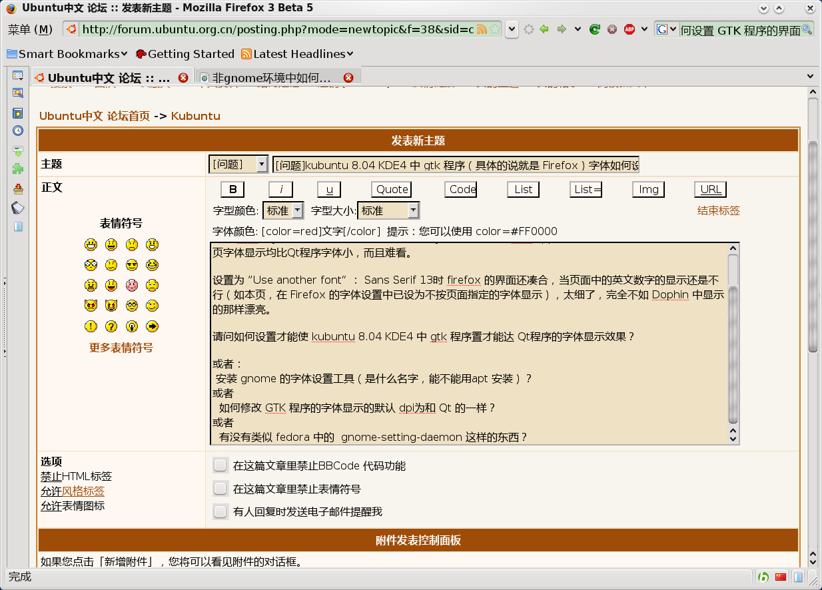Click the Img BBCode button
The image size is (822, 590).
[x=649, y=190]
